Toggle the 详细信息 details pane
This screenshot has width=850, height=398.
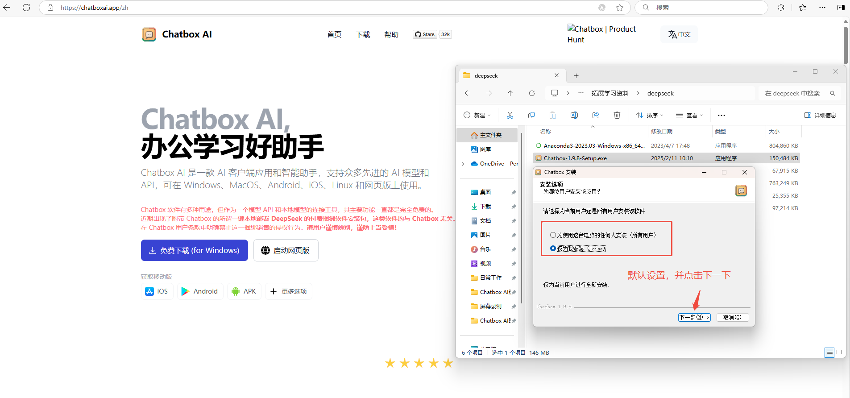[x=820, y=115]
